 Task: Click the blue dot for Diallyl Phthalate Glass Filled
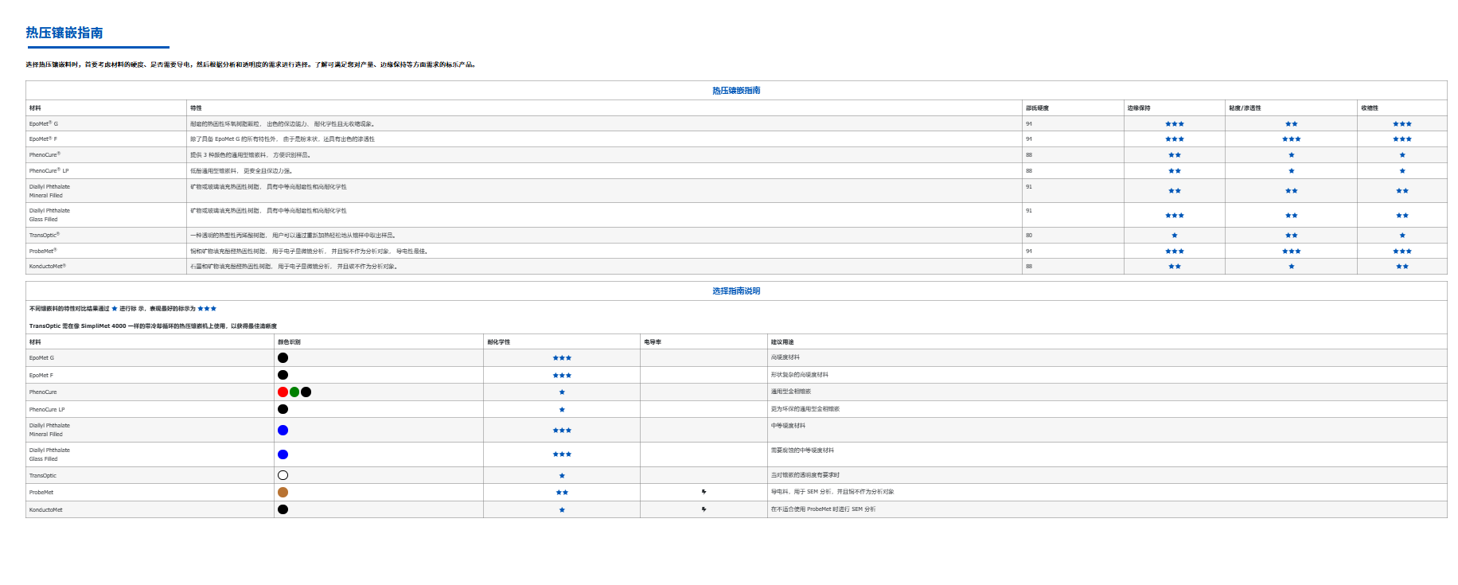pos(283,454)
